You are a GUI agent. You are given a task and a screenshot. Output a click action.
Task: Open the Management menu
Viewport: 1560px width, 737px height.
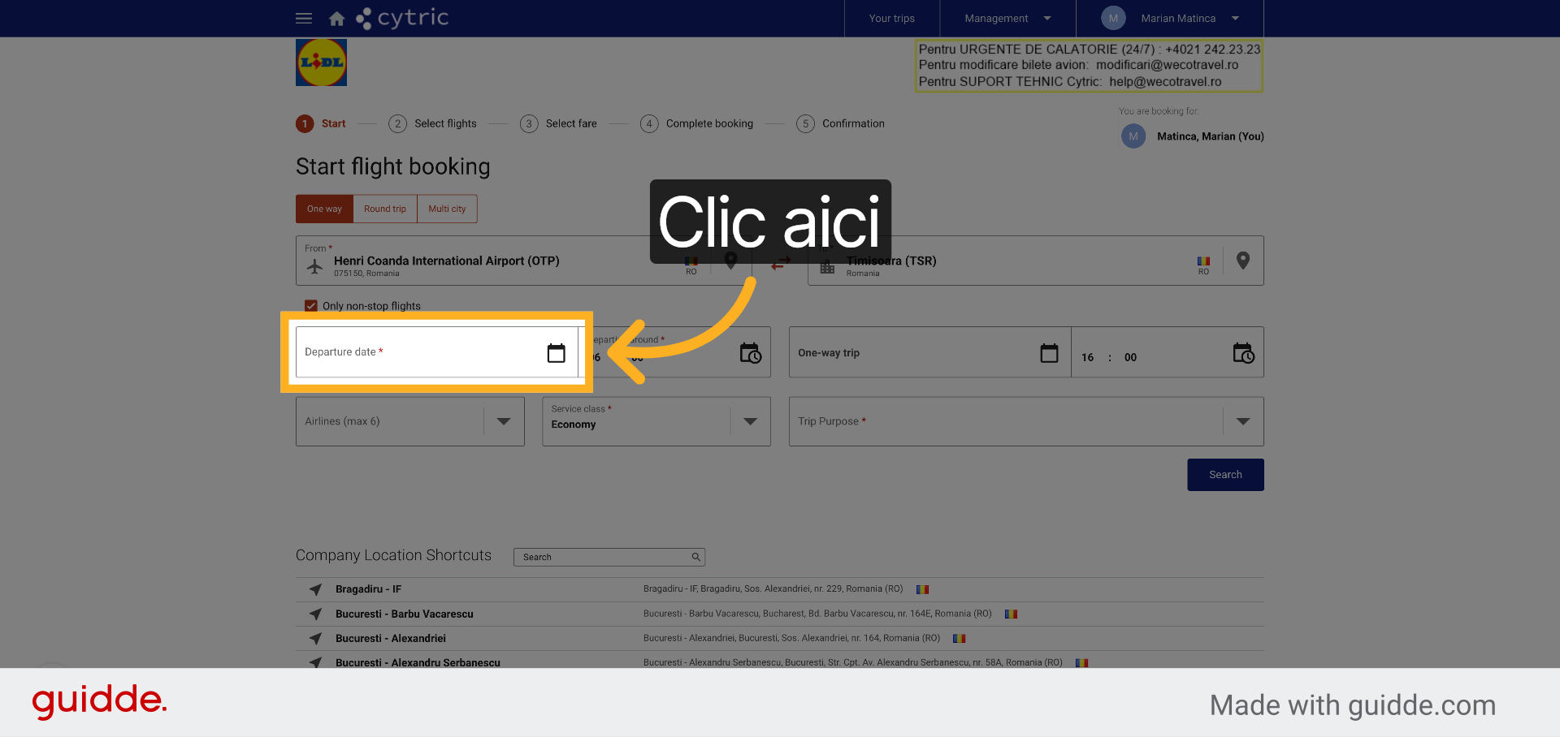(x=1007, y=19)
